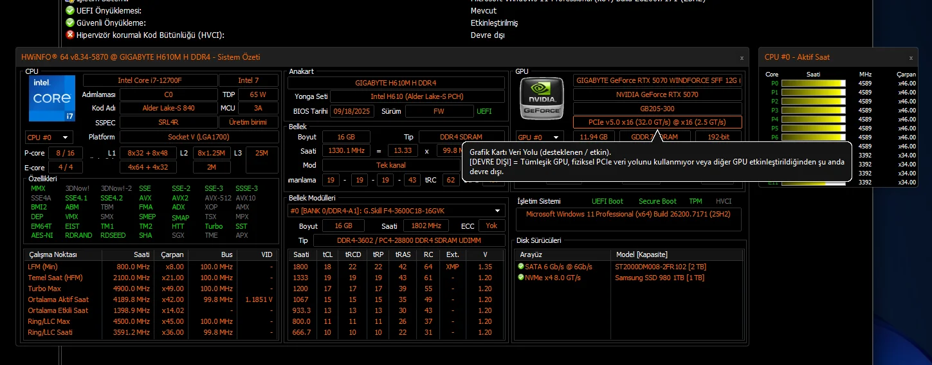Click the Ortalama Aktif Saat row
This screenshot has height=365, width=932.
pos(151,299)
